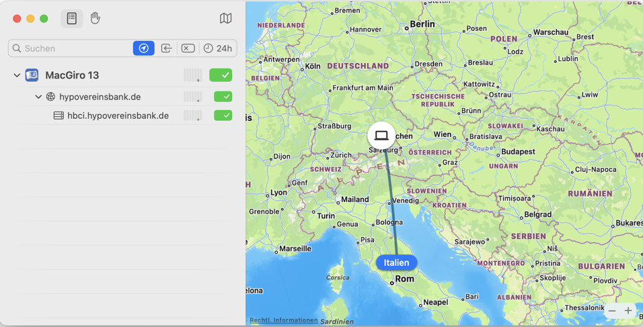The image size is (643, 327).
Task: Zoom out the map with minus button
Action: pos(612,311)
